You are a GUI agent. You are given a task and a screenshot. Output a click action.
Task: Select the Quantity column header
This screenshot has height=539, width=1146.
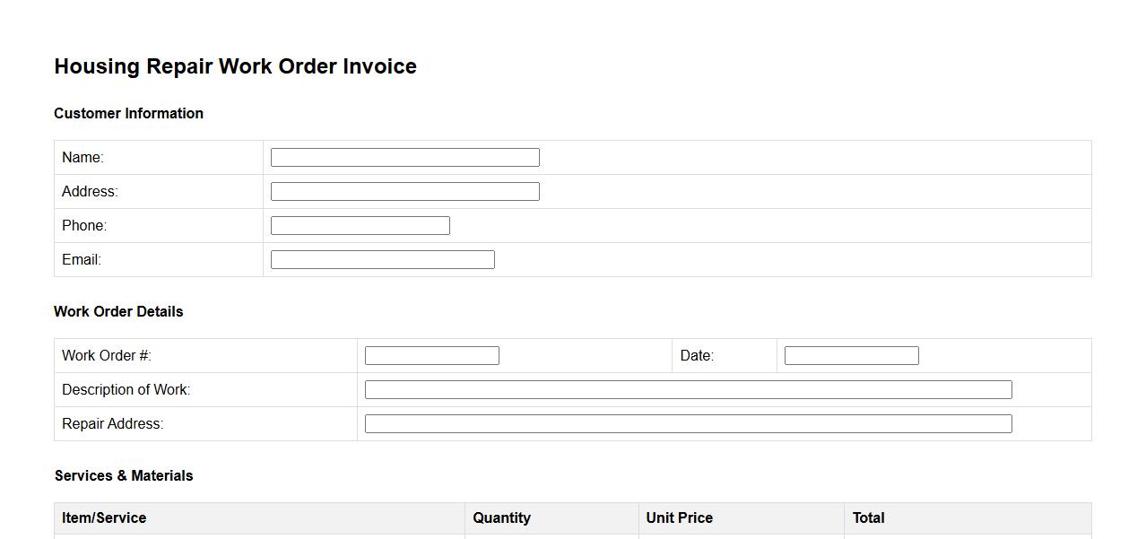click(x=501, y=518)
